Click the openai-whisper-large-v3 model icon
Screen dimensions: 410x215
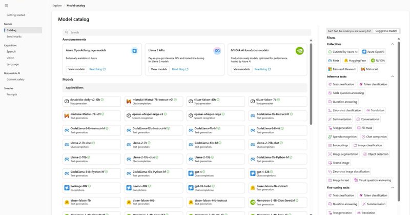129,116
